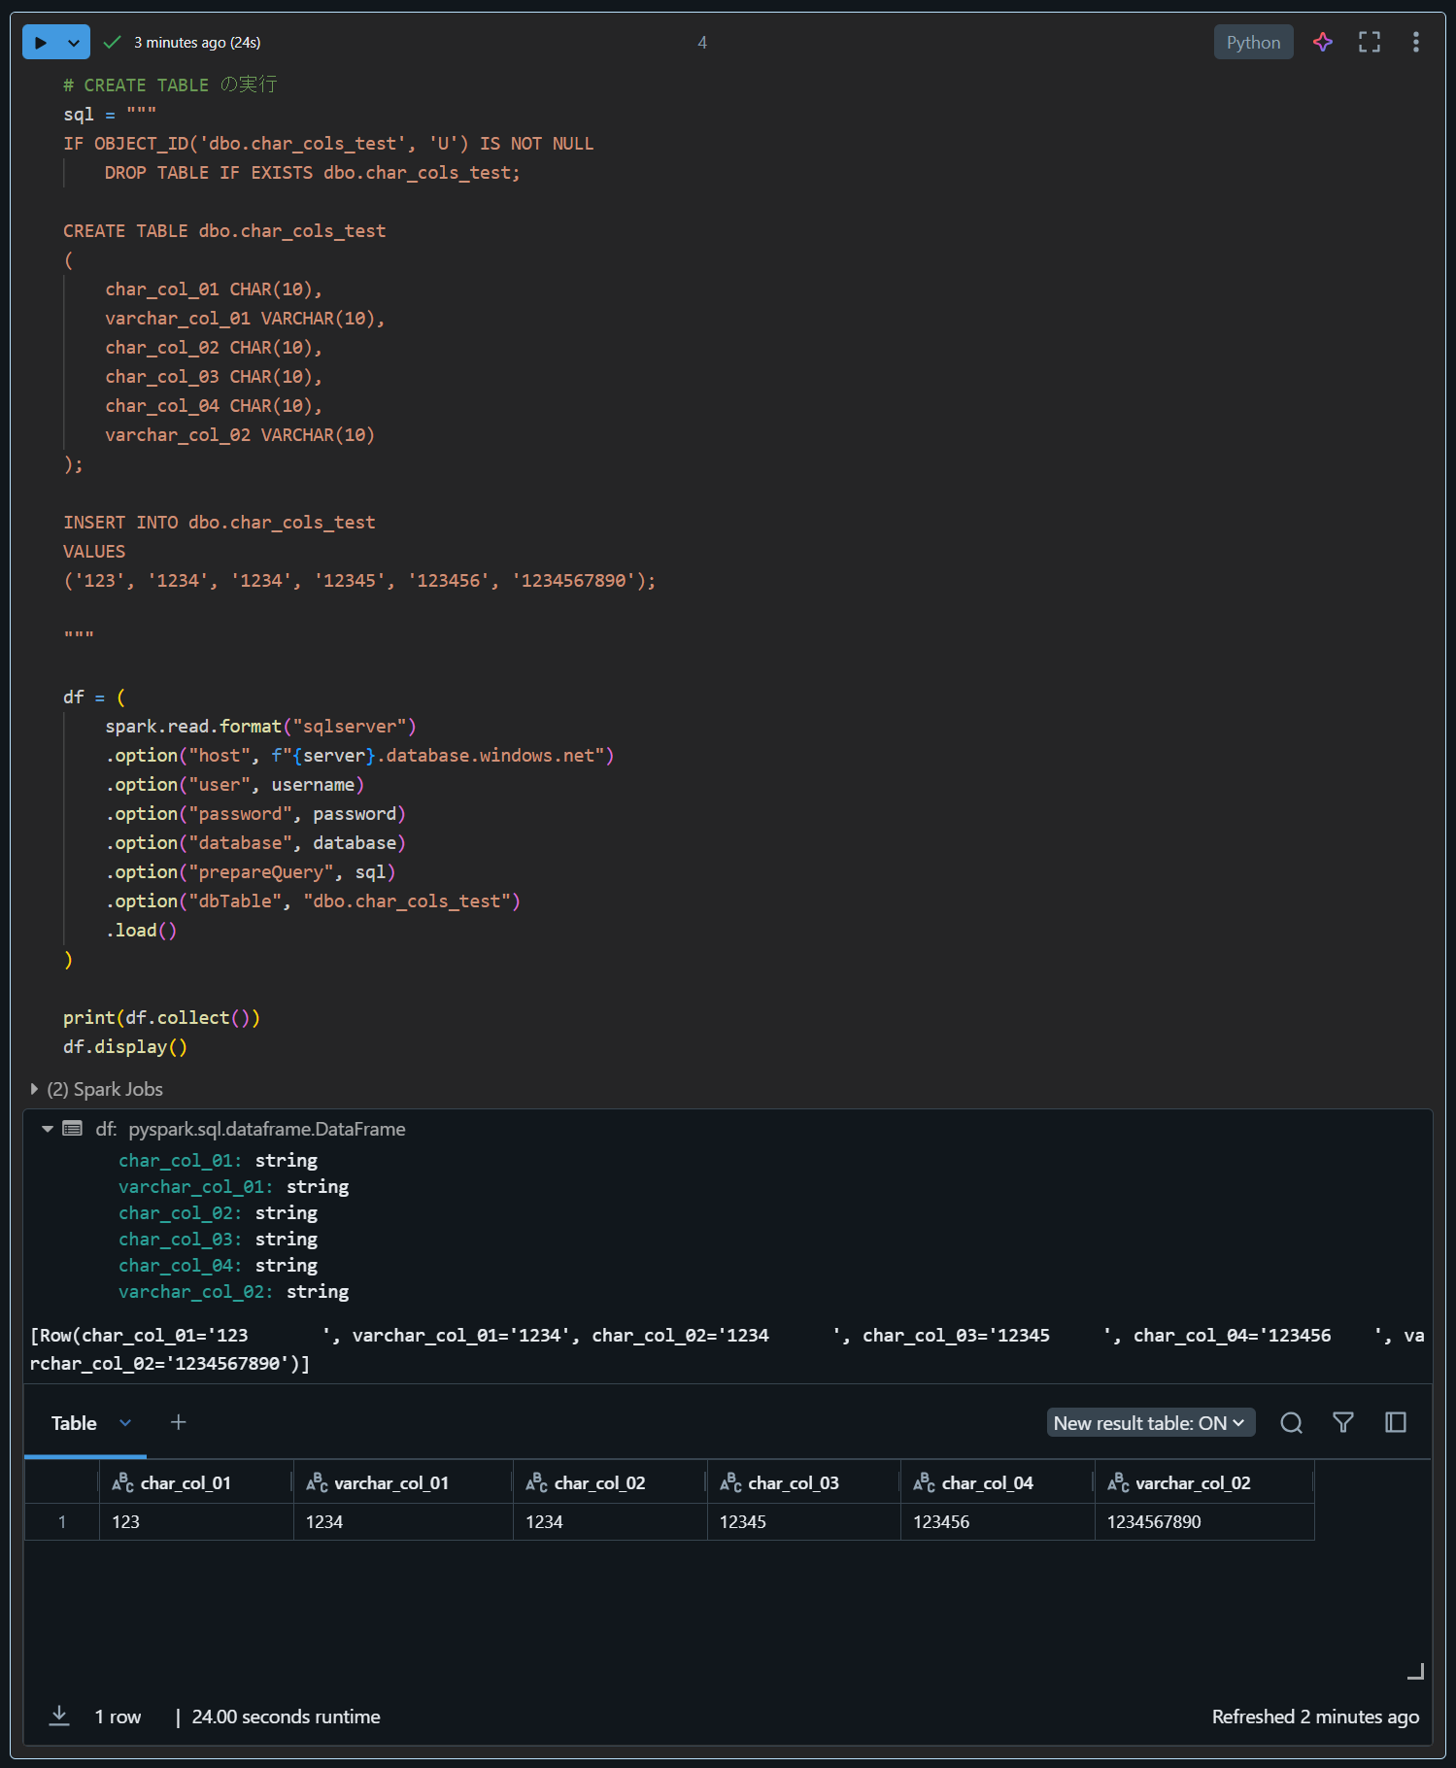The image size is (1456, 1768).
Task: Click the CREATE TABLE dbo.char_cols_test line
Action: pos(224,231)
